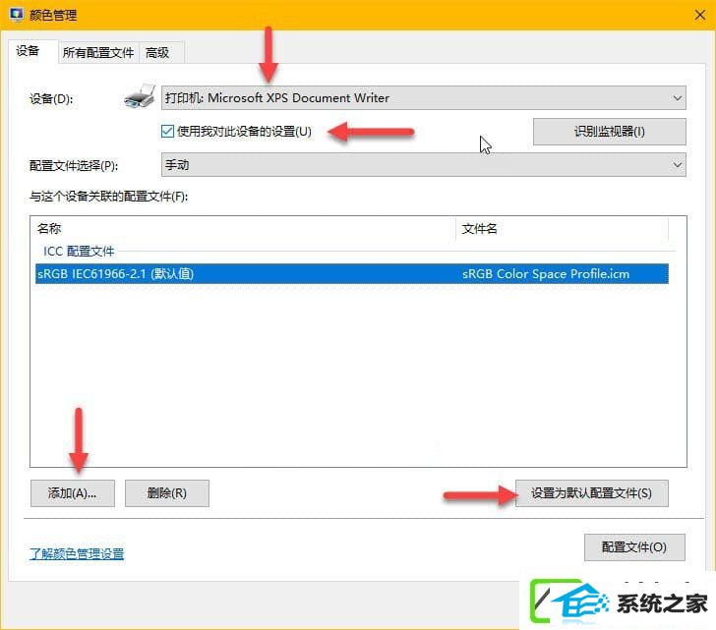
Task: Close the 颜色管理 dialog window
Action: (699, 15)
